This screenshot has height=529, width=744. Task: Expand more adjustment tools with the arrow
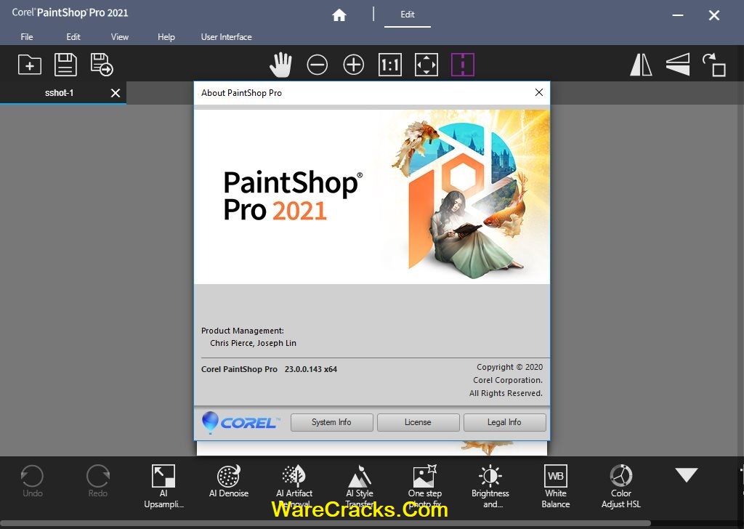pos(686,476)
